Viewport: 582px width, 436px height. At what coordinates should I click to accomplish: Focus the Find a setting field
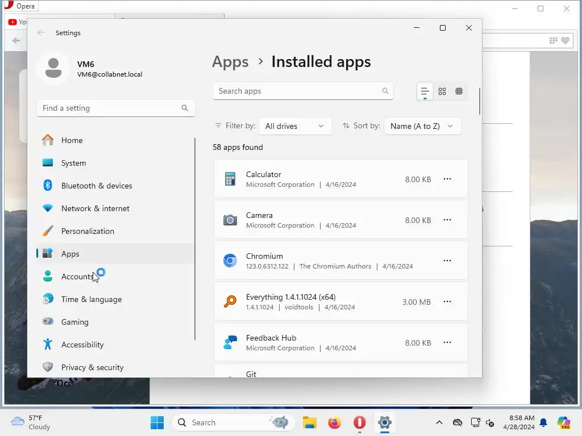(x=116, y=108)
